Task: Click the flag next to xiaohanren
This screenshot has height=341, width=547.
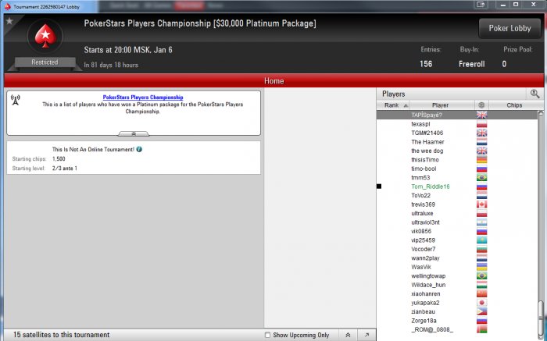Action: [x=482, y=293]
